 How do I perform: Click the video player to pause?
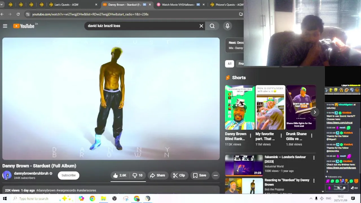(x=111, y=99)
